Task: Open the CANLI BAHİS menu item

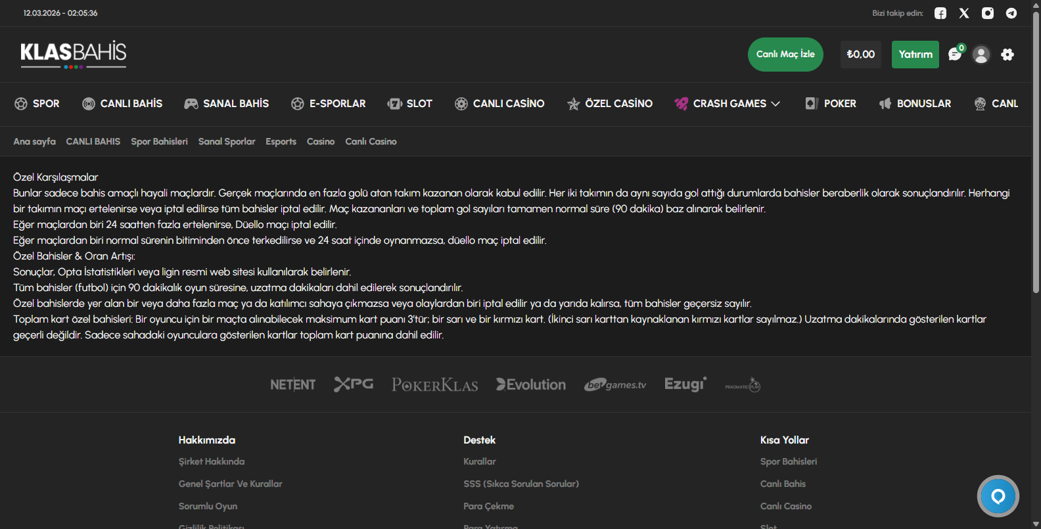Action: (x=122, y=104)
